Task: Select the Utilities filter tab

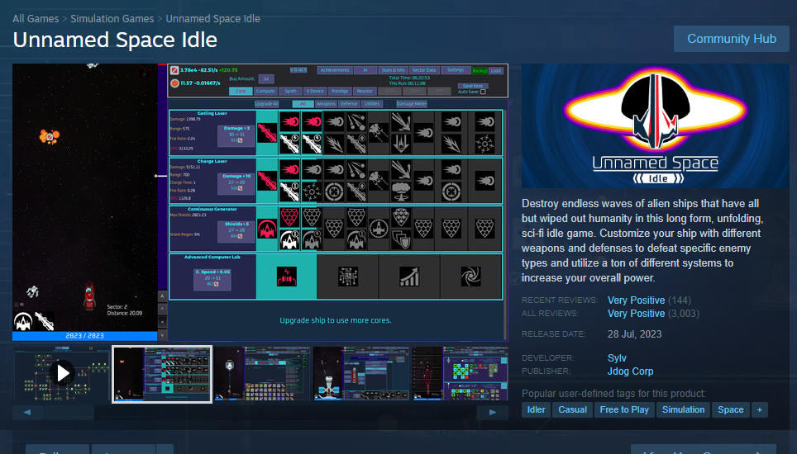Action: coord(371,104)
